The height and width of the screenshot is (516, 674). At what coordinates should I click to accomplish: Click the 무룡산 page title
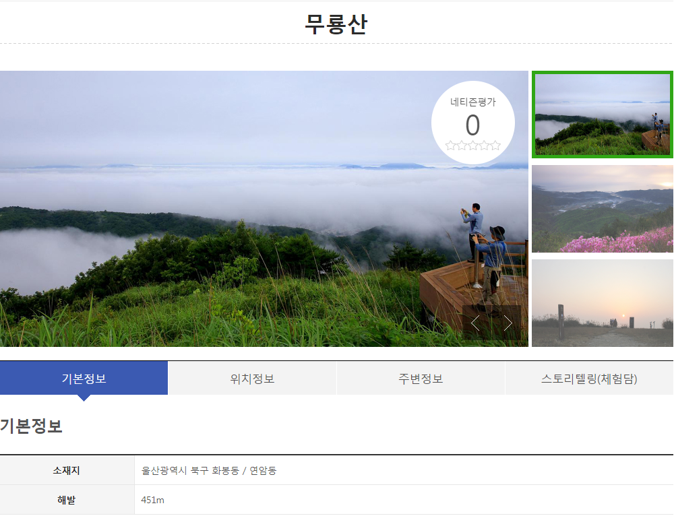(x=336, y=24)
